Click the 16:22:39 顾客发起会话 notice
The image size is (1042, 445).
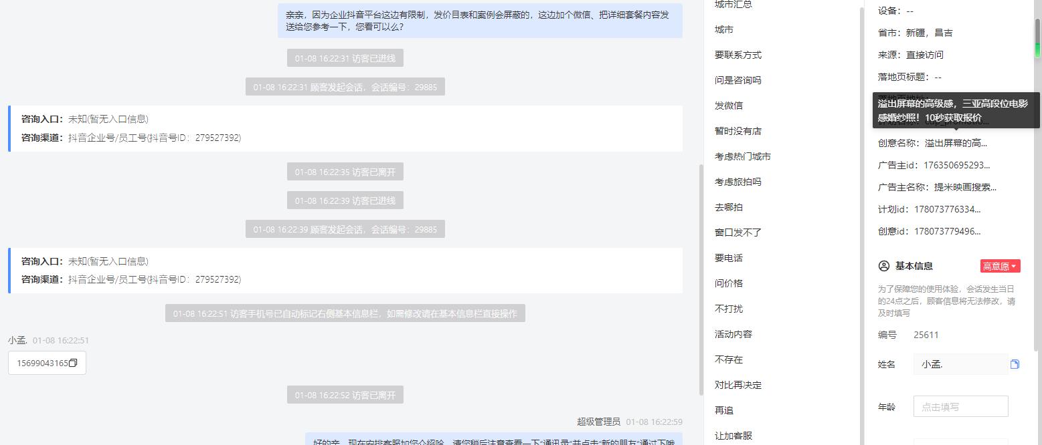tap(345, 229)
